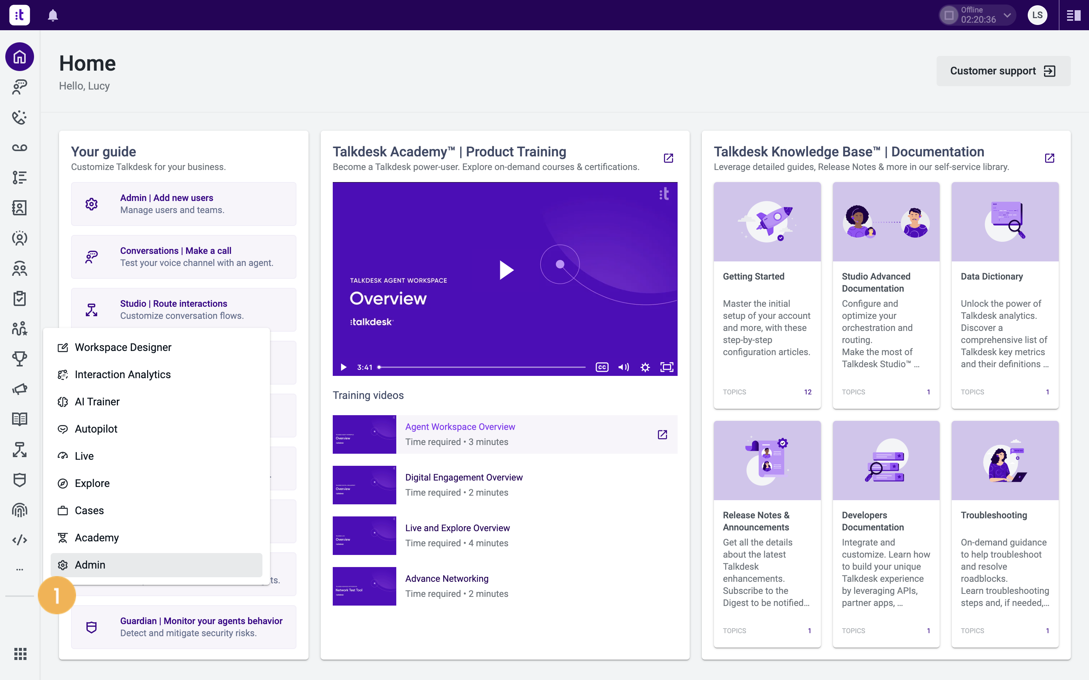The image size is (1089, 680).
Task: Open the Data Dictionary card
Action: pyautogui.click(x=1005, y=295)
